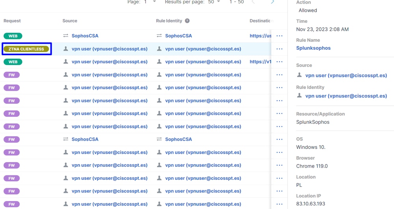394x209 pixels.
Task: Open the Source vpn user link in the ZTNA CLIENTLESS row
Action: (110, 49)
